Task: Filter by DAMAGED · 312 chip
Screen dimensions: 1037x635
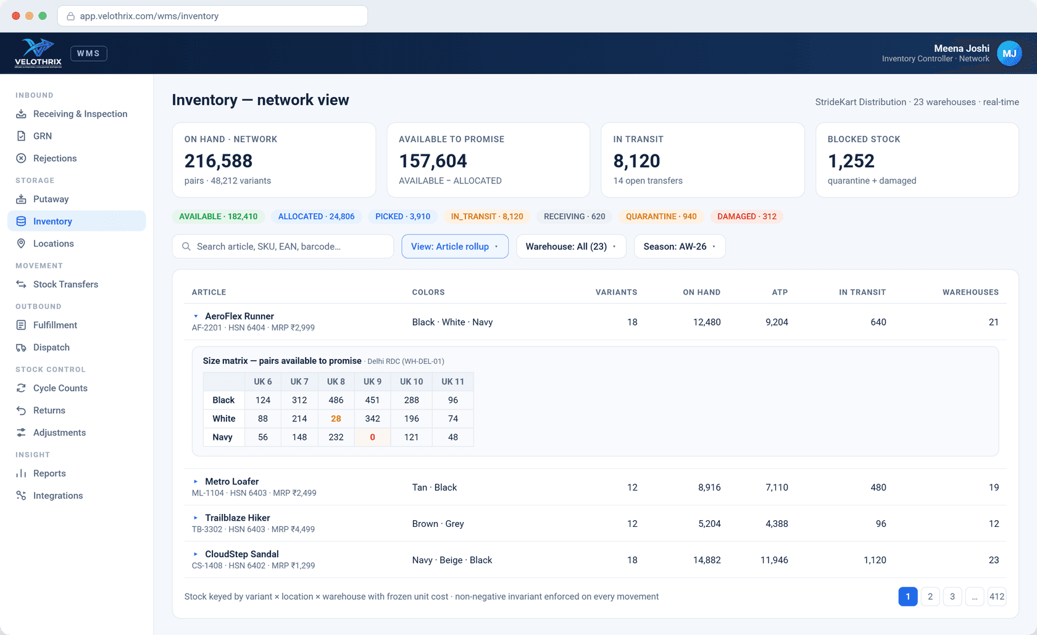Action: tap(747, 217)
